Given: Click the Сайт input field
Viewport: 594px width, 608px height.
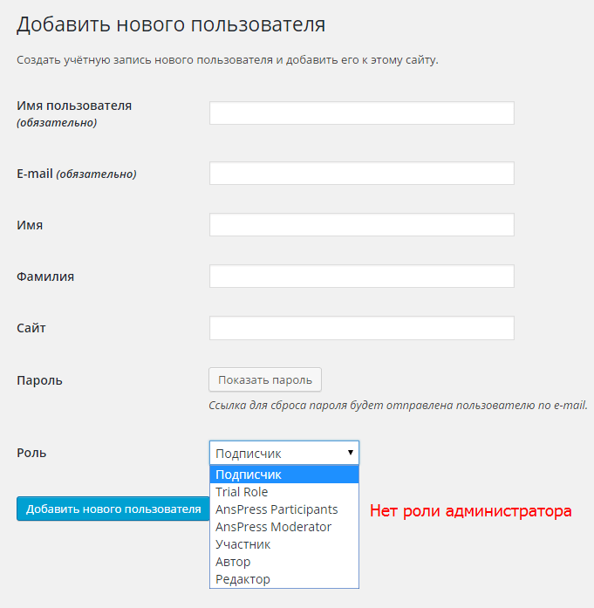Looking at the screenshot, I should point(362,328).
